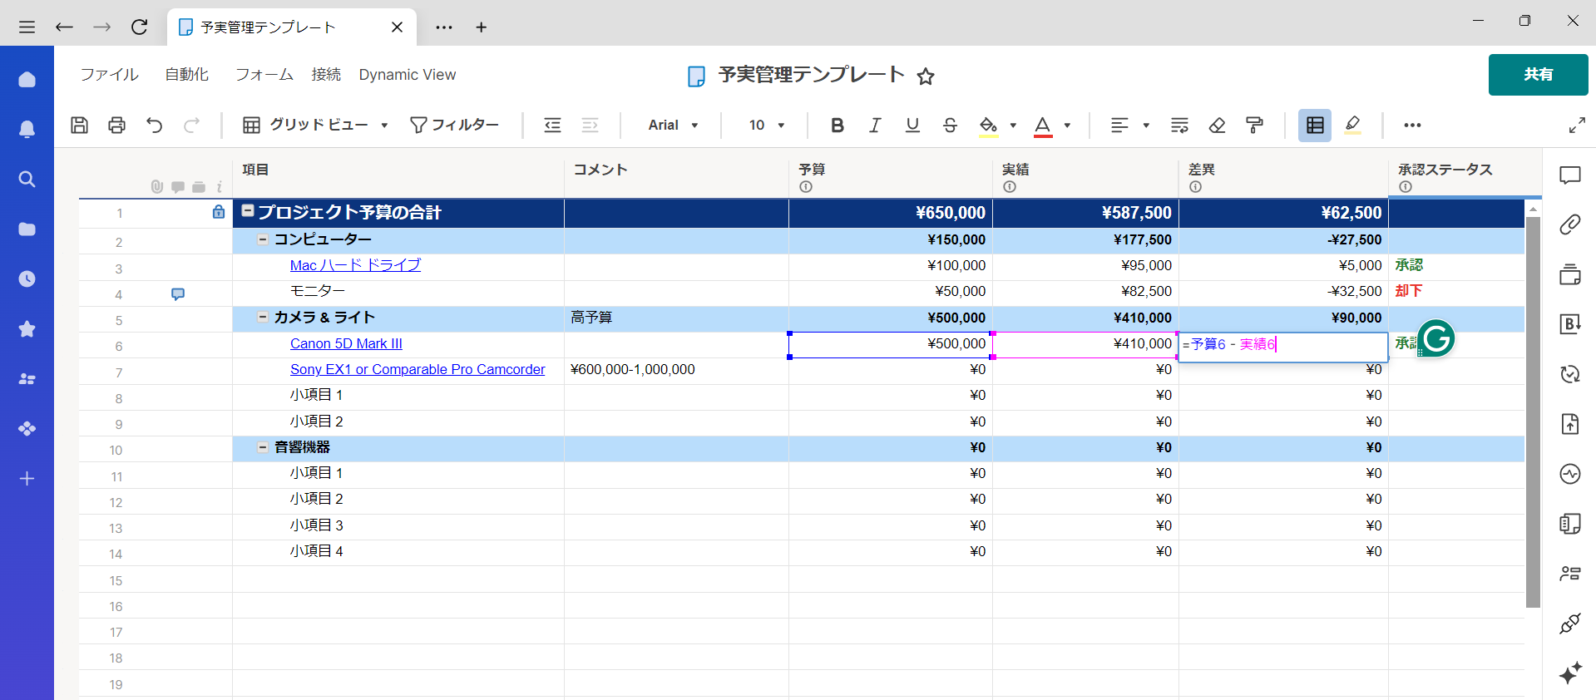The height and width of the screenshot is (700, 1596).
Task: Open the Canon 5D Mark III link
Action: click(x=346, y=343)
